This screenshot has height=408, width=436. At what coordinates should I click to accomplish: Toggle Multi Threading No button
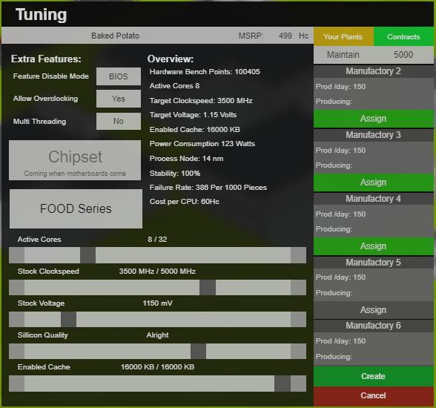click(119, 121)
